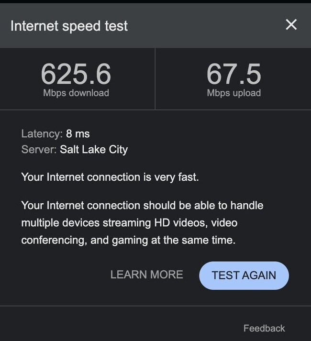Click the Latency label
The width and height of the screenshot is (311, 341).
point(42,133)
